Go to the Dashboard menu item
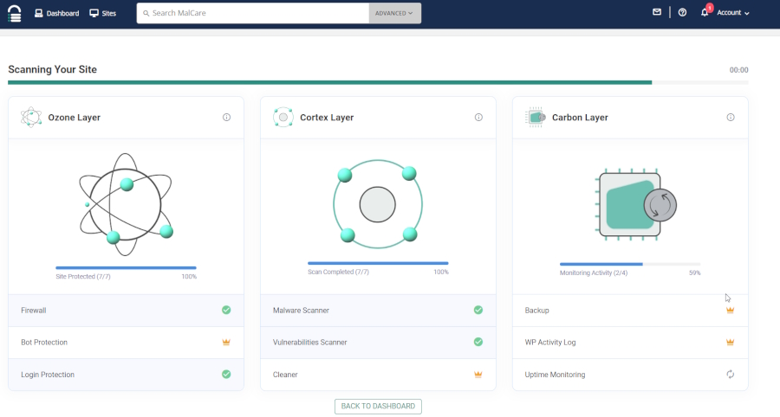 coord(56,13)
